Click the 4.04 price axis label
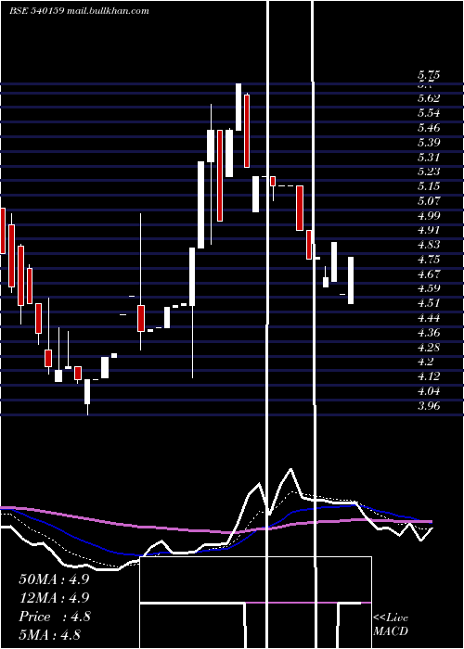Screen dimensions: 464x649 [429, 391]
